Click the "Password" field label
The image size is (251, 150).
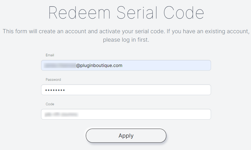point(53,80)
